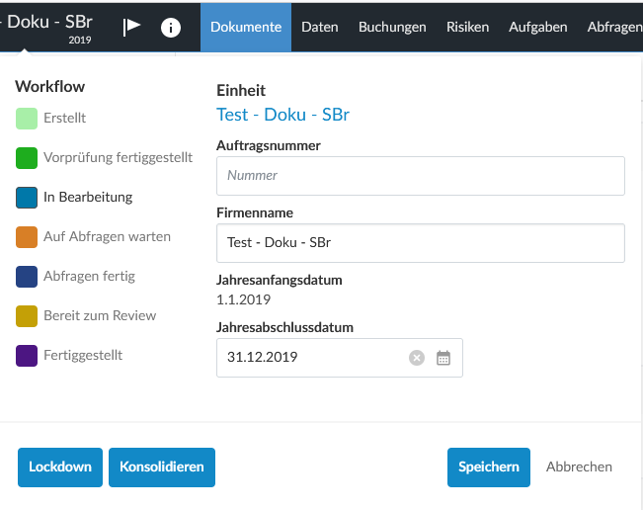Pick the Bereit zum Review yellow swatch
This screenshot has width=643, height=510.
(x=27, y=316)
